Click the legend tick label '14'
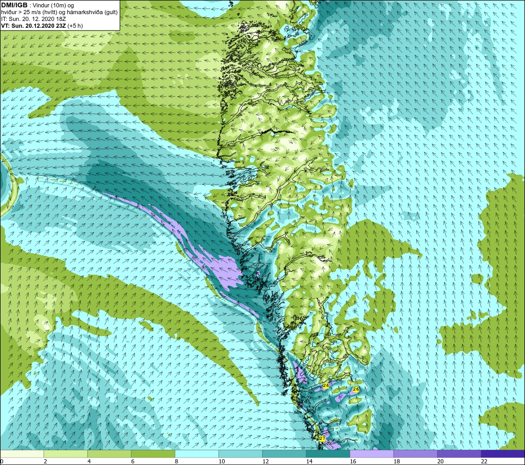The height and width of the screenshot is (465, 525). click(x=309, y=461)
